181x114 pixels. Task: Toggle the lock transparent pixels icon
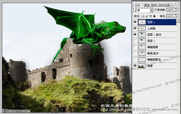(143, 16)
